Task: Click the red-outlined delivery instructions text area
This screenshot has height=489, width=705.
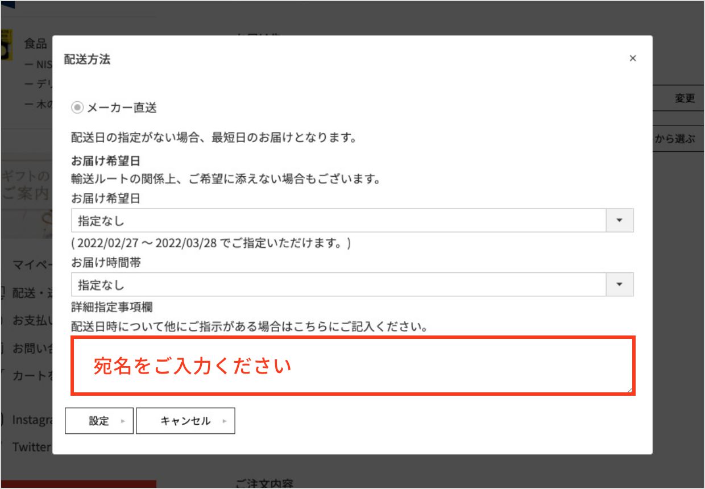Action: point(352,366)
